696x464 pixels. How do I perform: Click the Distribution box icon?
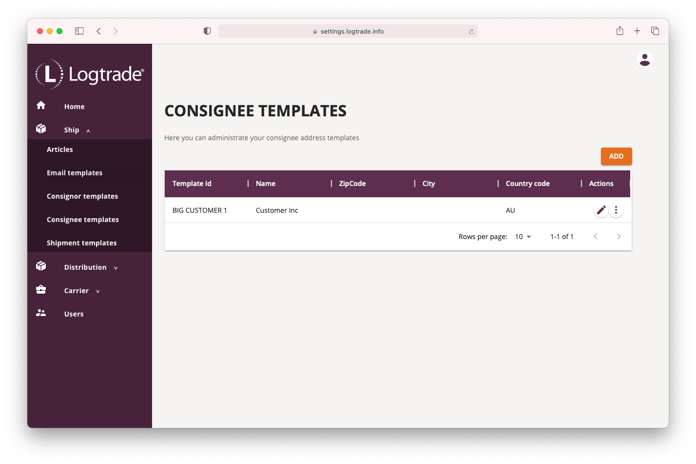(41, 266)
